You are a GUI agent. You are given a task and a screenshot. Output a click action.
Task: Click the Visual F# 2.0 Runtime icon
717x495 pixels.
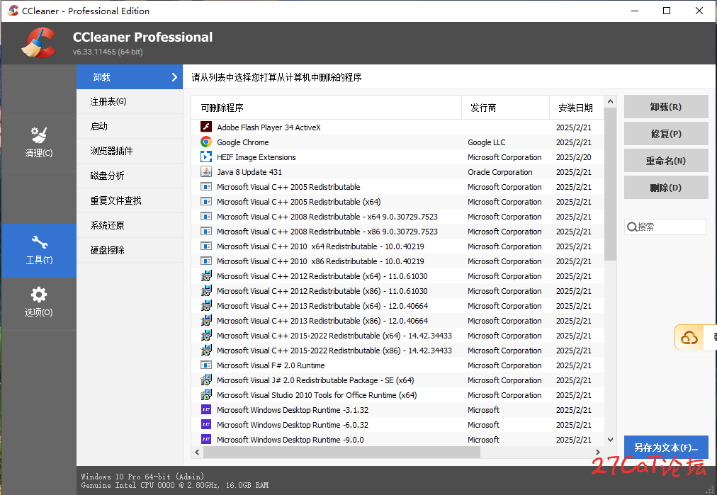pyautogui.click(x=206, y=365)
